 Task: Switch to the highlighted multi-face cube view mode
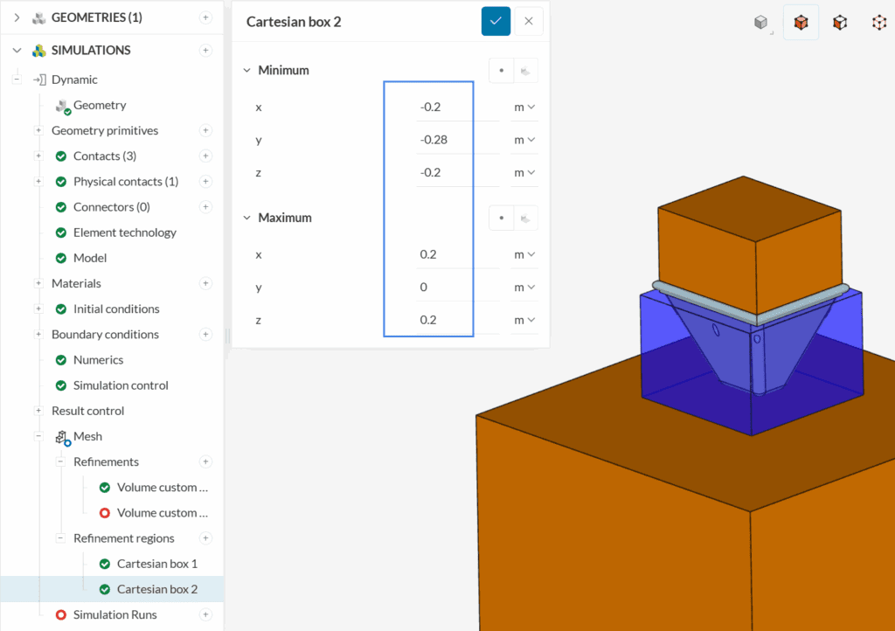[x=801, y=22]
